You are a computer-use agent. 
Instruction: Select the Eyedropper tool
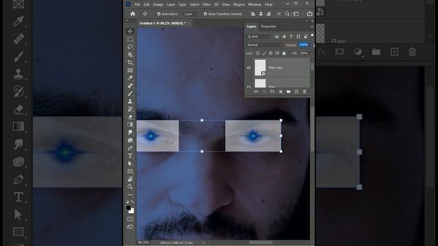[x=130, y=78]
